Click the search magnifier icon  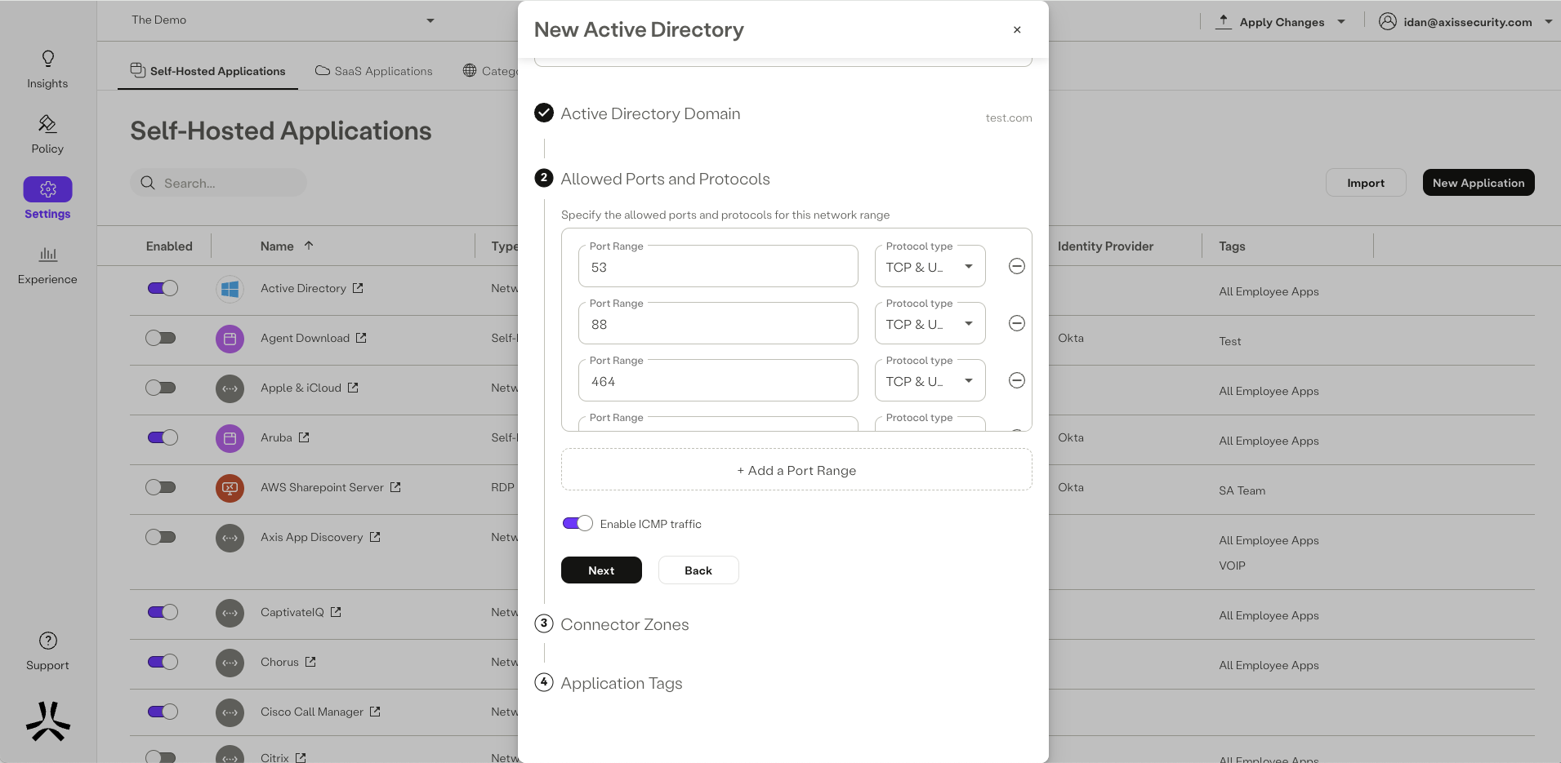click(148, 183)
